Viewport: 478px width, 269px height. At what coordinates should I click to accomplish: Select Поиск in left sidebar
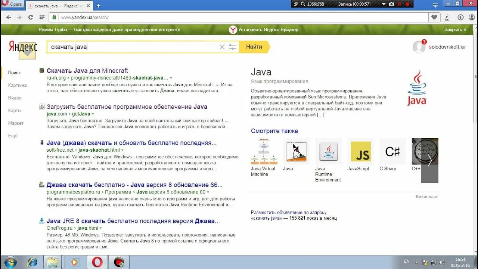[14, 72]
